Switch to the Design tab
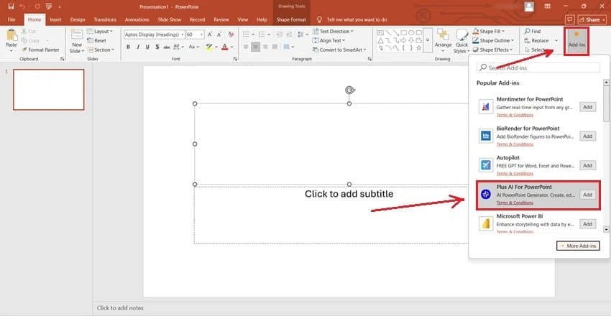 click(x=78, y=19)
